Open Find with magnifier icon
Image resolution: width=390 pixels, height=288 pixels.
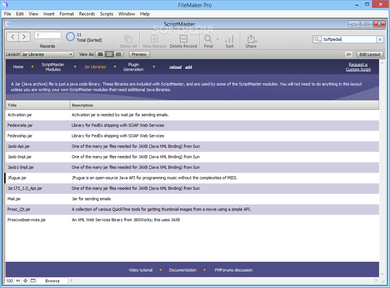pos(208,39)
